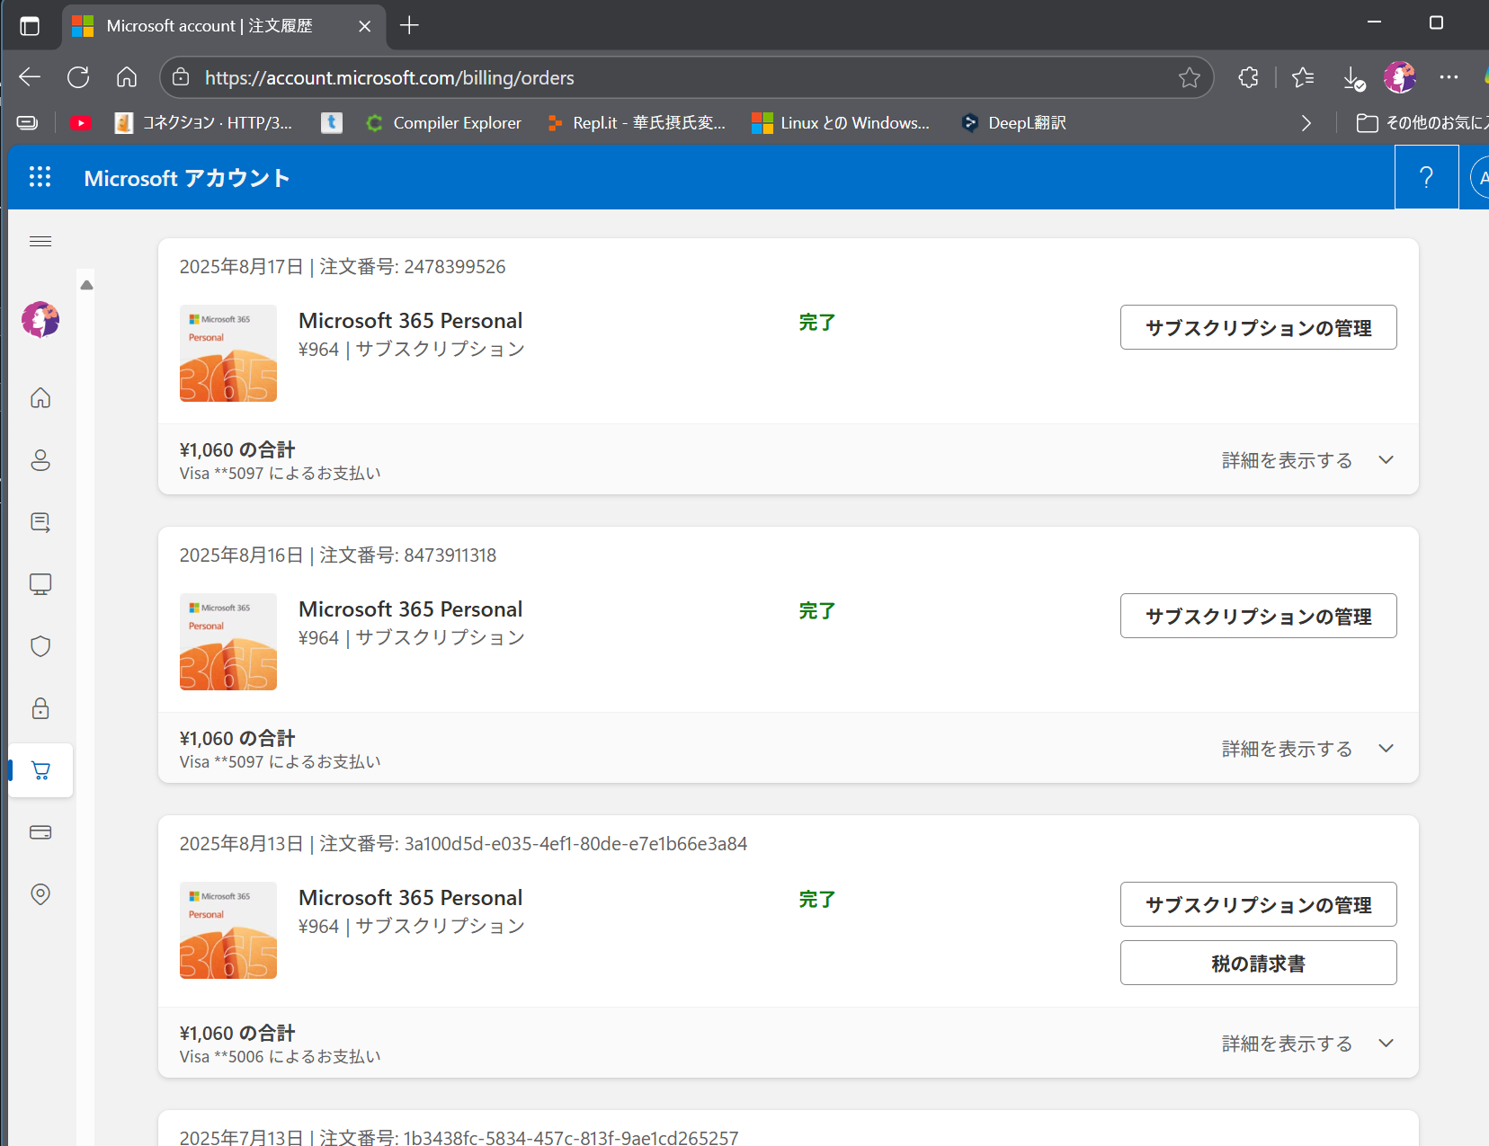Screen dimensions: 1489x1146
Task: Open the 税の請求書 tax invoice
Action: [1258, 963]
